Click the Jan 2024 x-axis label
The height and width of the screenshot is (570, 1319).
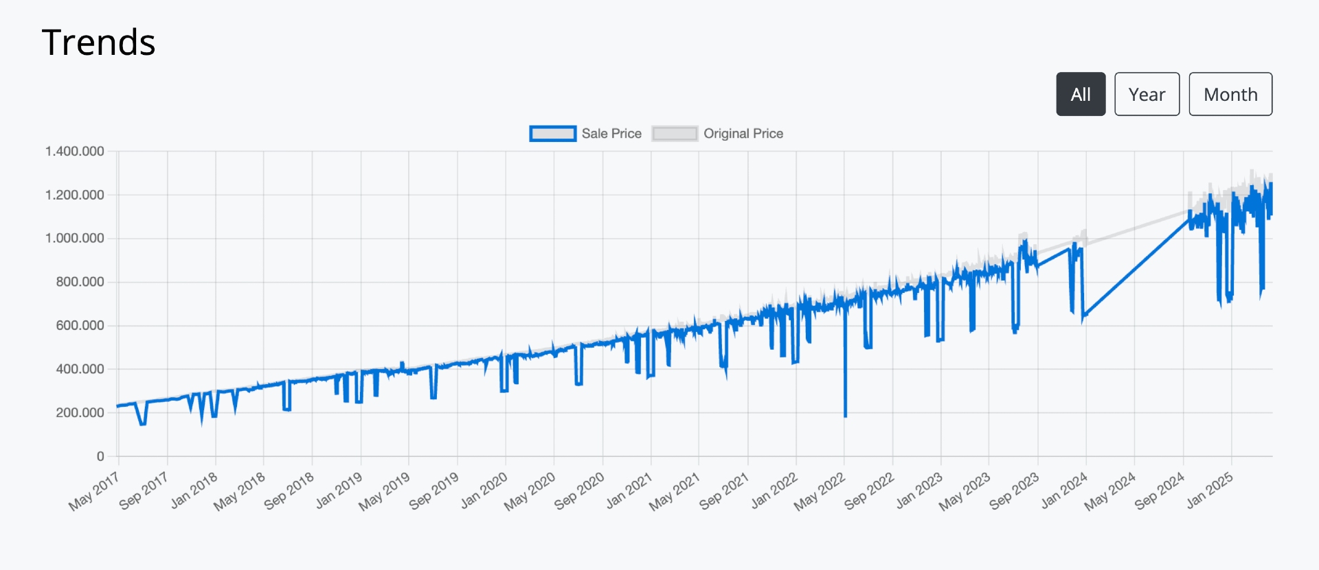(x=1063, y=490)
